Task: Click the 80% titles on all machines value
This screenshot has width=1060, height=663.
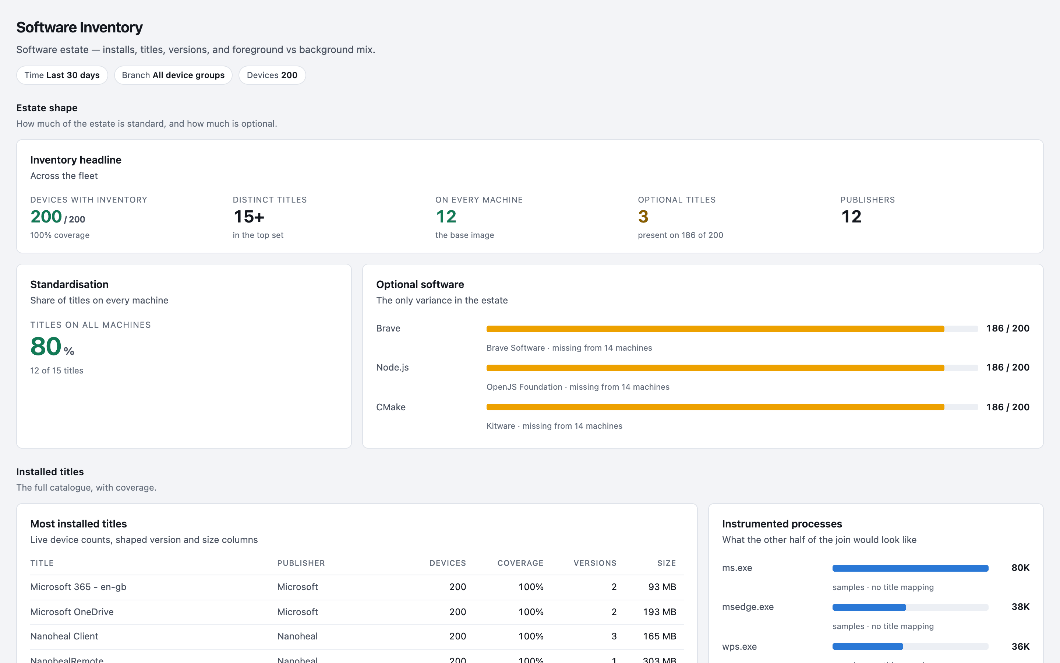Action: (52, 346)
